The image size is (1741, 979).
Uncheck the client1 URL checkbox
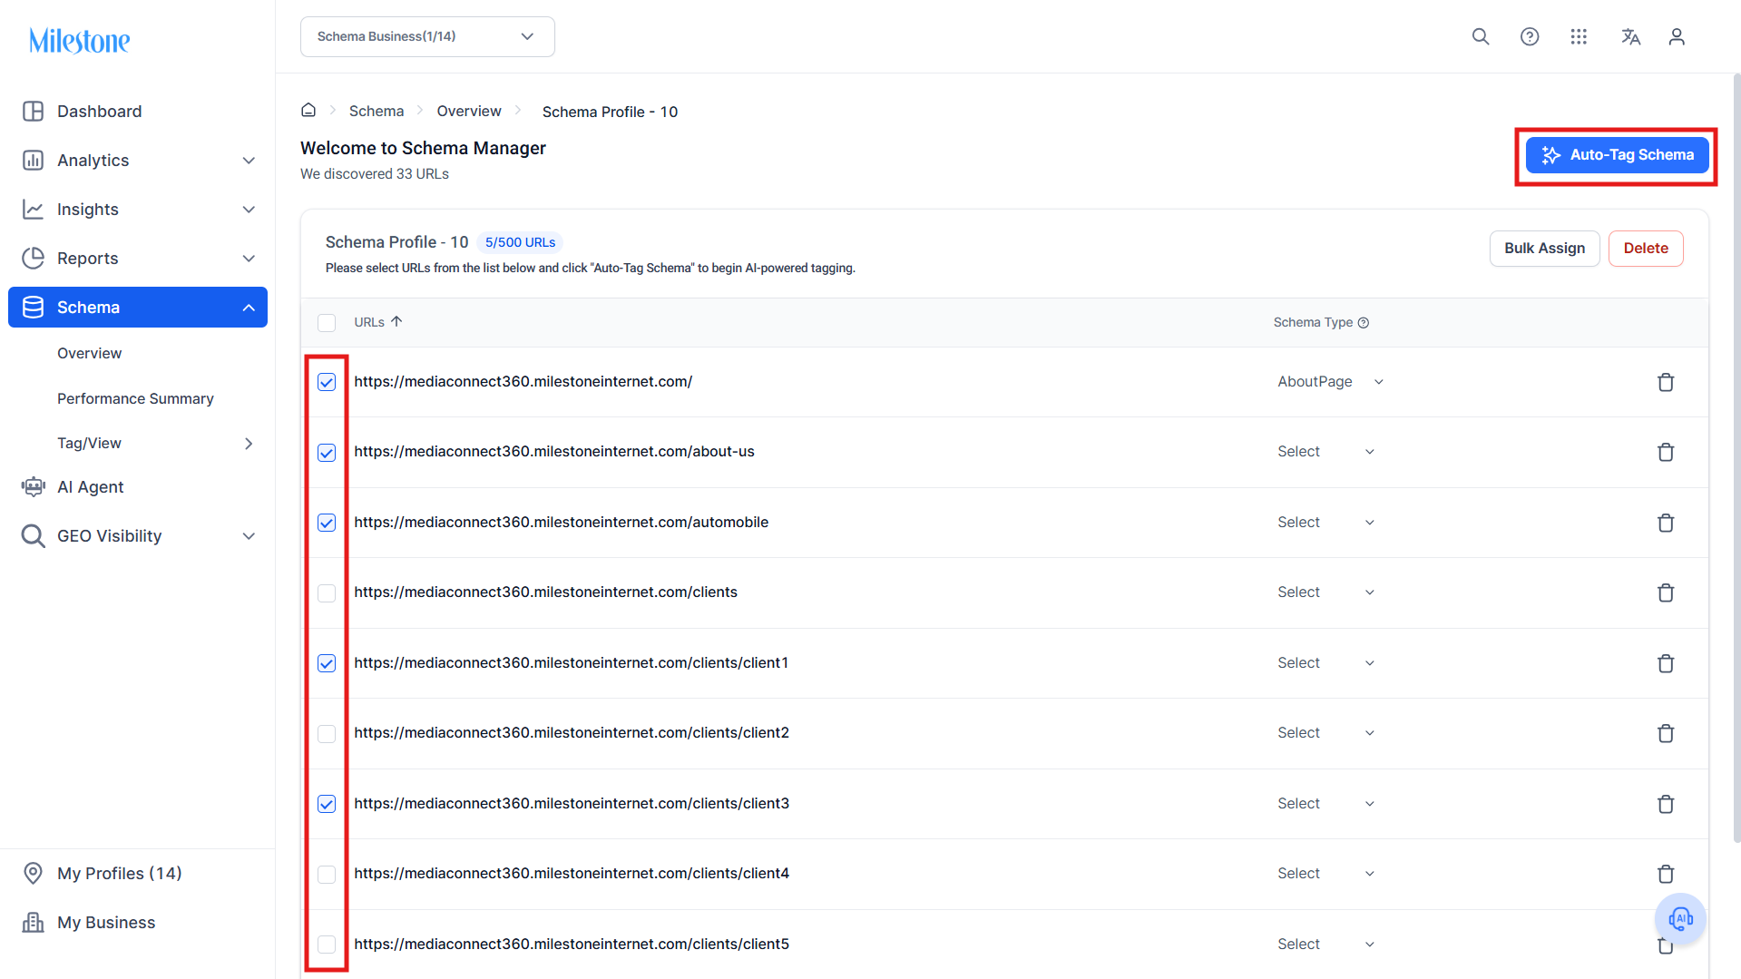pos(327,663)
